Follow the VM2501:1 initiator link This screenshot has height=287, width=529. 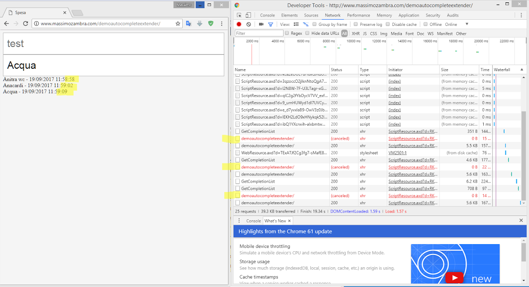point(397,152)
